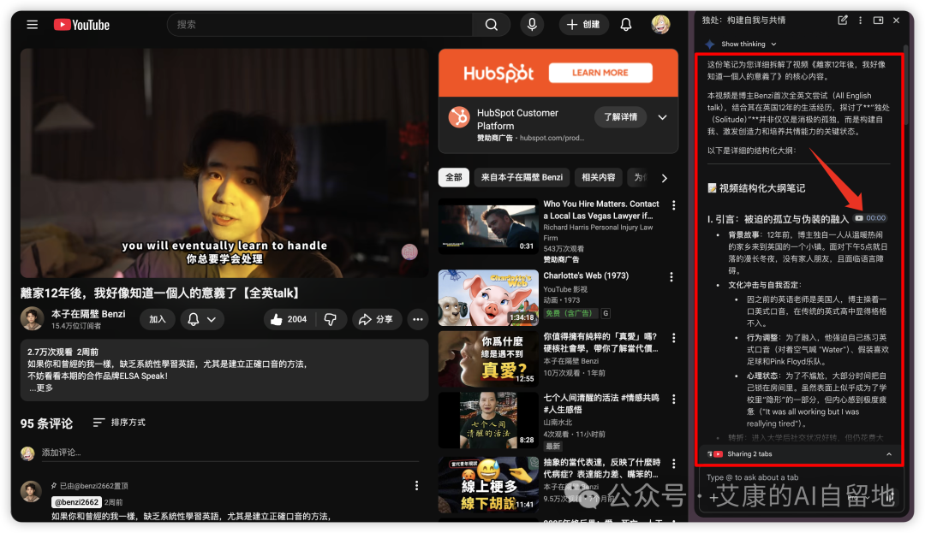This screenshot has height=533, width=925.
Task: Start voice search with the microphone icon
Action: pos(532,25)
